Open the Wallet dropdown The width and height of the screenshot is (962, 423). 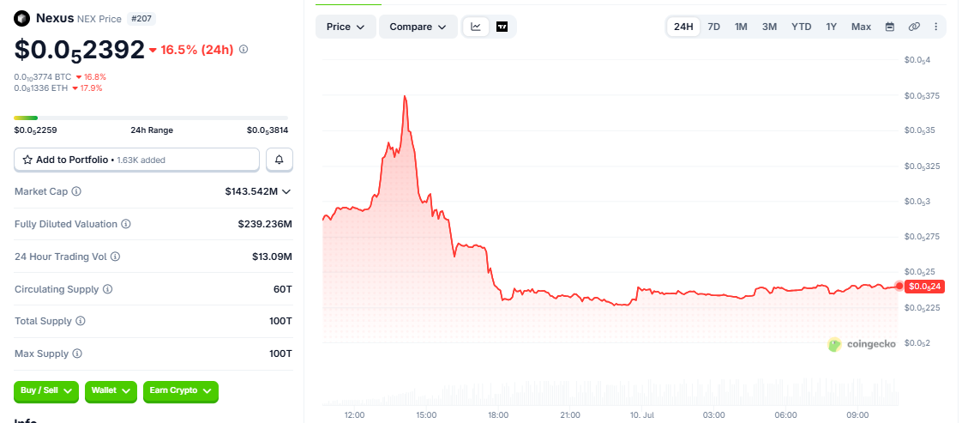[111, 391]
